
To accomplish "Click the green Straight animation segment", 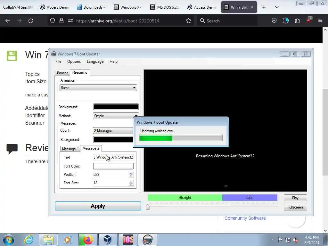I will click(x=185, y=197).
